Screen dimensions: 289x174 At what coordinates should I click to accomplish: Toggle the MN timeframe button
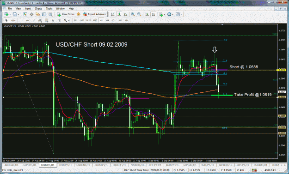126,20
